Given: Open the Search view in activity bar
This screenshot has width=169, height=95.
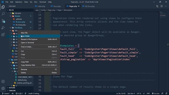Looking at the screenshot, I should (x=3, y=14).
